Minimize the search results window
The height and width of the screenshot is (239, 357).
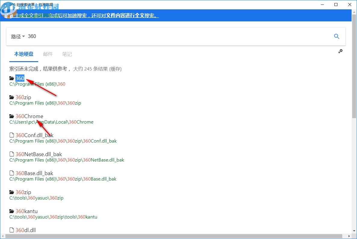[322, 5]
